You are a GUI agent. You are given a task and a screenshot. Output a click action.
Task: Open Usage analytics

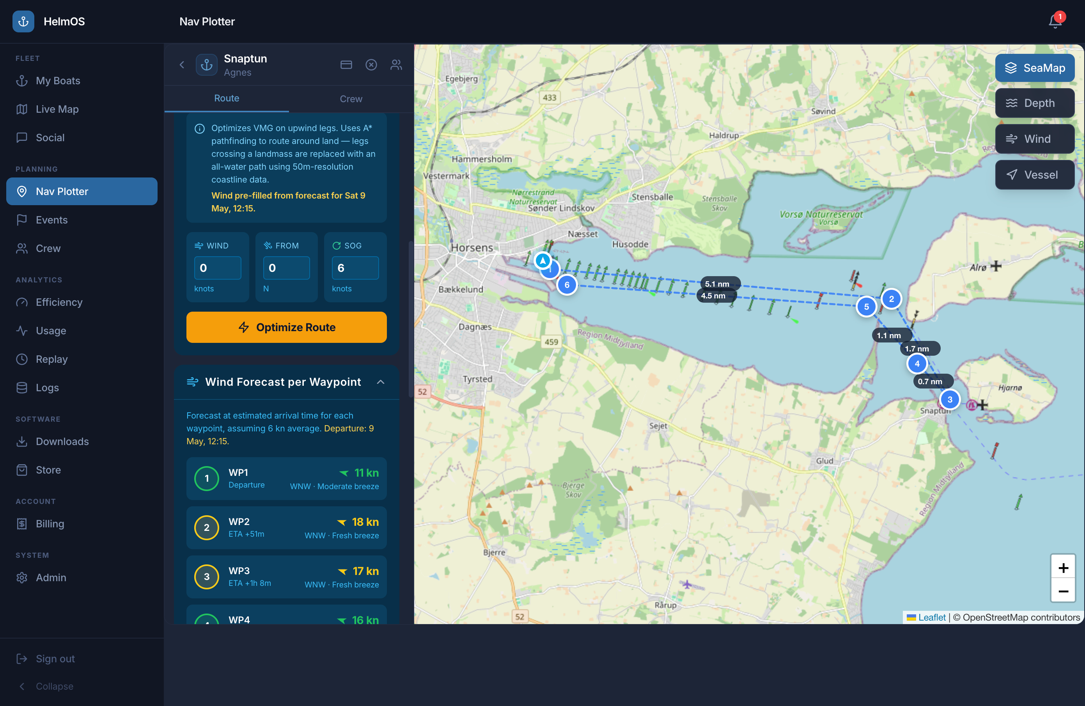pos(82,331)
